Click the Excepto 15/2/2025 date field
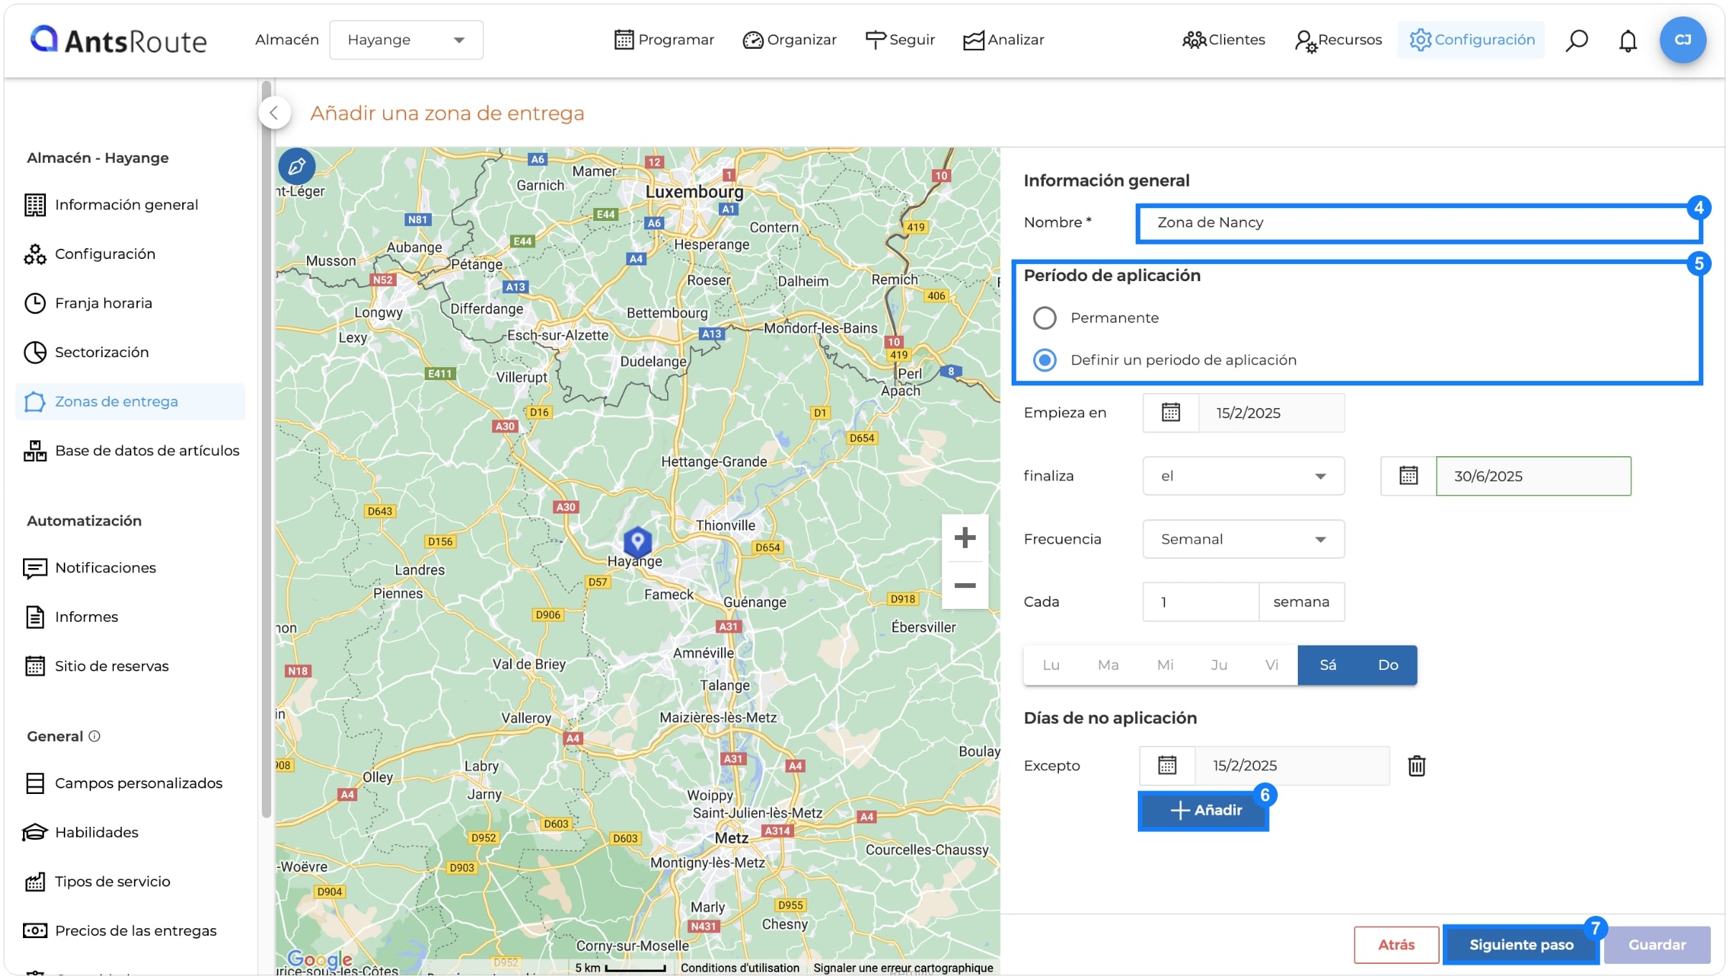 click(1291, 765)
